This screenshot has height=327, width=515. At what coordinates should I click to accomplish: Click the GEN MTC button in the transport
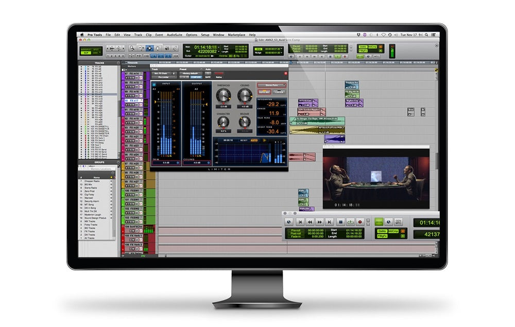pos(399,221)
